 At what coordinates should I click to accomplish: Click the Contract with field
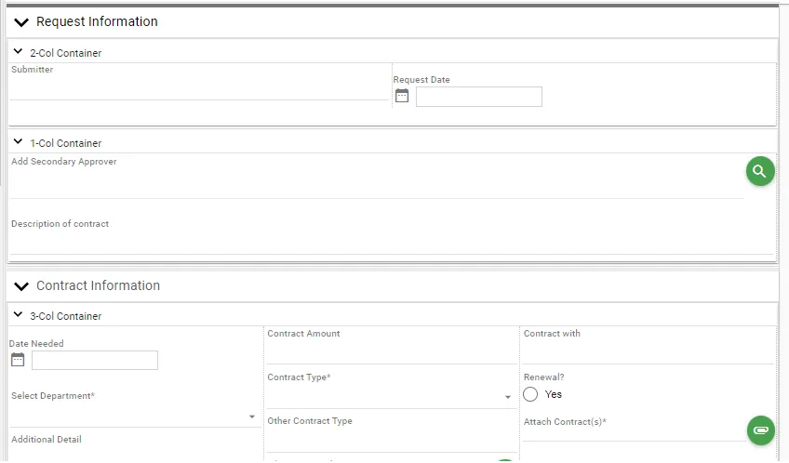point(648,352)
